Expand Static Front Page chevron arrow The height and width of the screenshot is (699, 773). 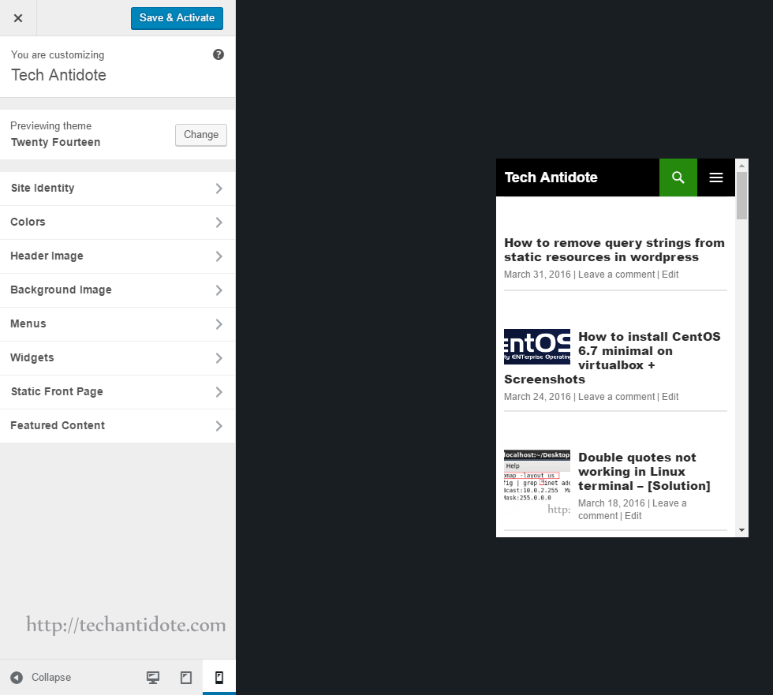tap(219, 392)
